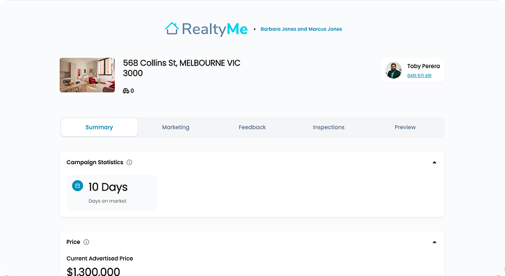Click the RealtyMe brand name text

point(215,29)
